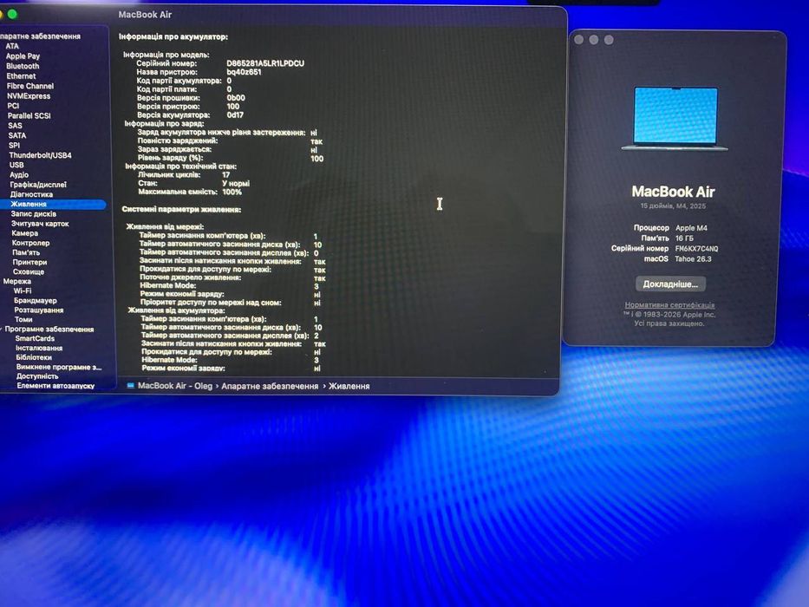
Task: Click battery serial number D865281A5LR1LPDCU
Action: coord(265,63)
